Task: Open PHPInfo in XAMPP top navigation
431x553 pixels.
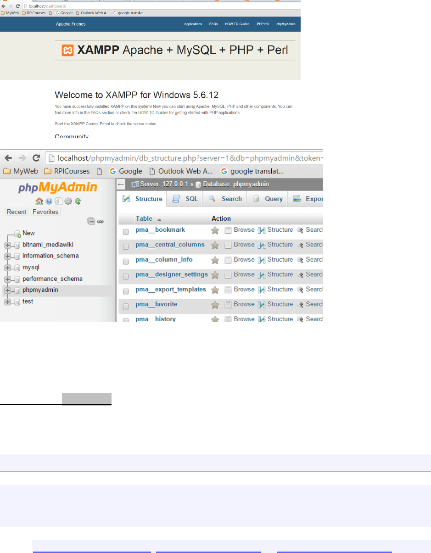Action: pyautogui.click(x=263, y=24)
